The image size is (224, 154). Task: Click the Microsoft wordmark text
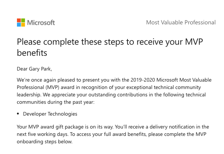pos(41,23)
